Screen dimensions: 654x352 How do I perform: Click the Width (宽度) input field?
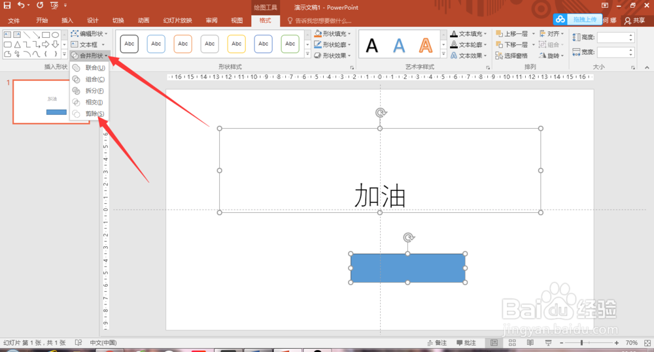point(616,52)
